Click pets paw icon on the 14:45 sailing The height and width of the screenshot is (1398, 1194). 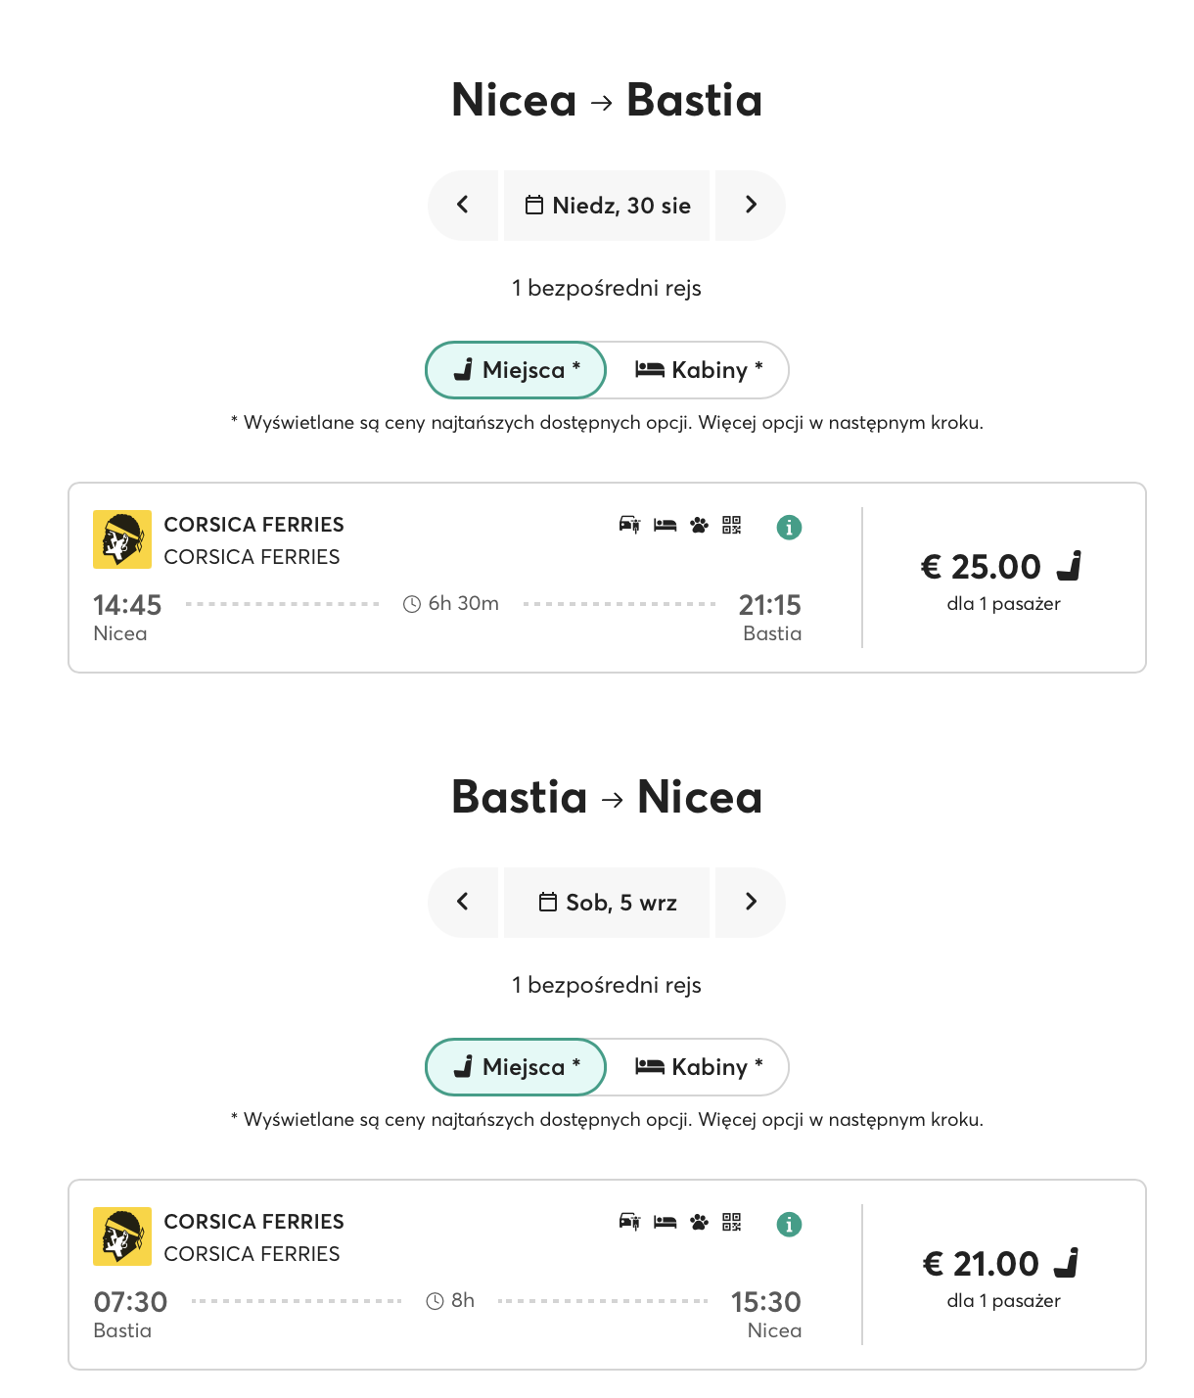[x=699, y=525]
